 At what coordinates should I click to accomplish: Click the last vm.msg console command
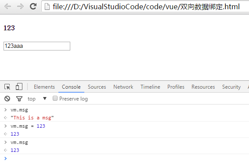(x=19, y=143)
